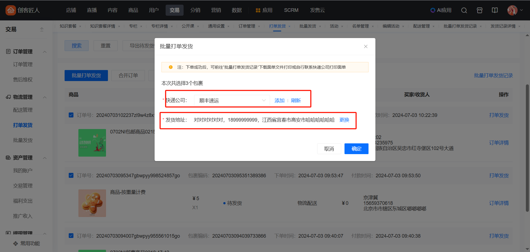Click 确定 to confirm batch shipping
The width and height of the screenshot is (530, 252).
[356, 149]
